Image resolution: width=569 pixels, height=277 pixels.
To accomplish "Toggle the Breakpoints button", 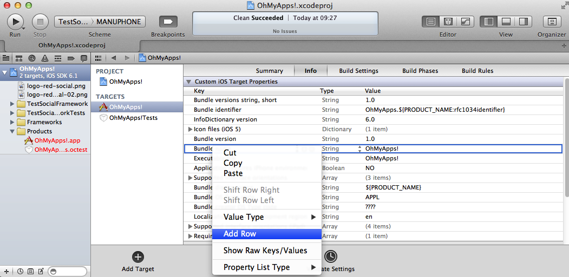I will pyautogui.click(x=168, y=22).
